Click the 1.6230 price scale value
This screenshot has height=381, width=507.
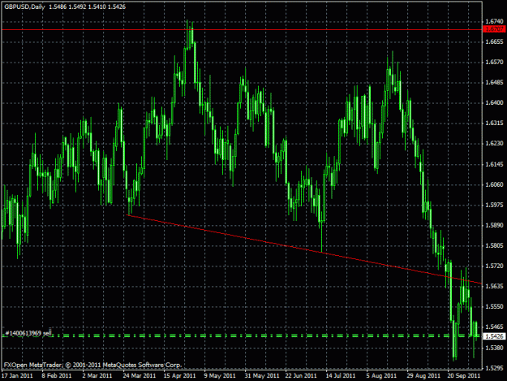pyautogui.click(x=494, y=144)
